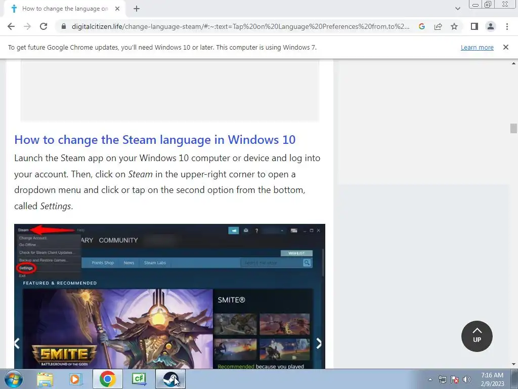This screenshot has height=389, width=518.
Task: Go back to the previous page
Action: [x=11, y=26]
